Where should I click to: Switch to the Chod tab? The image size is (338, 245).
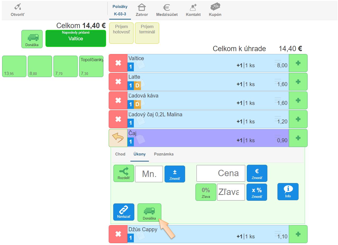tap(120, 154)
